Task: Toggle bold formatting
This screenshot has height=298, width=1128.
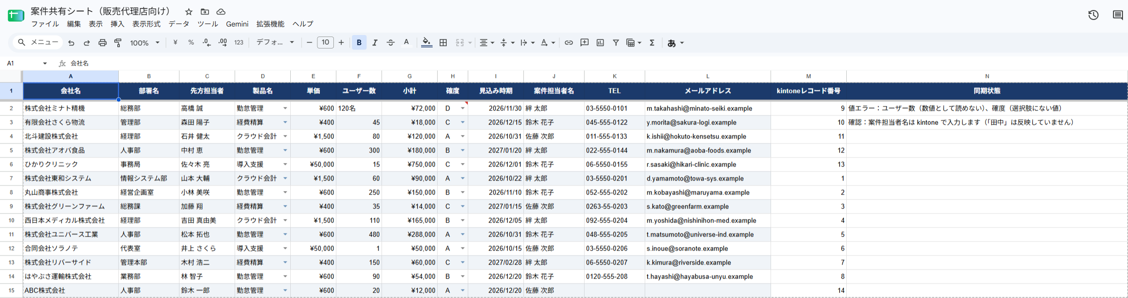Action: coord(359,43)
